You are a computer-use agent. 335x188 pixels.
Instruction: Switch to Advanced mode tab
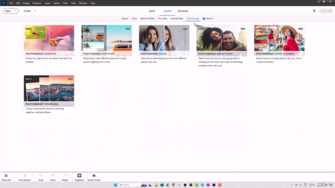pyautogui.click(x=183, y=11)
